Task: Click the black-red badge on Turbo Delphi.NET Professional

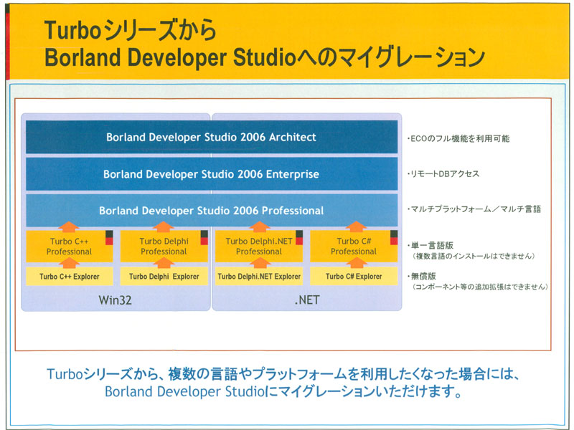Action: pos(299,238)
